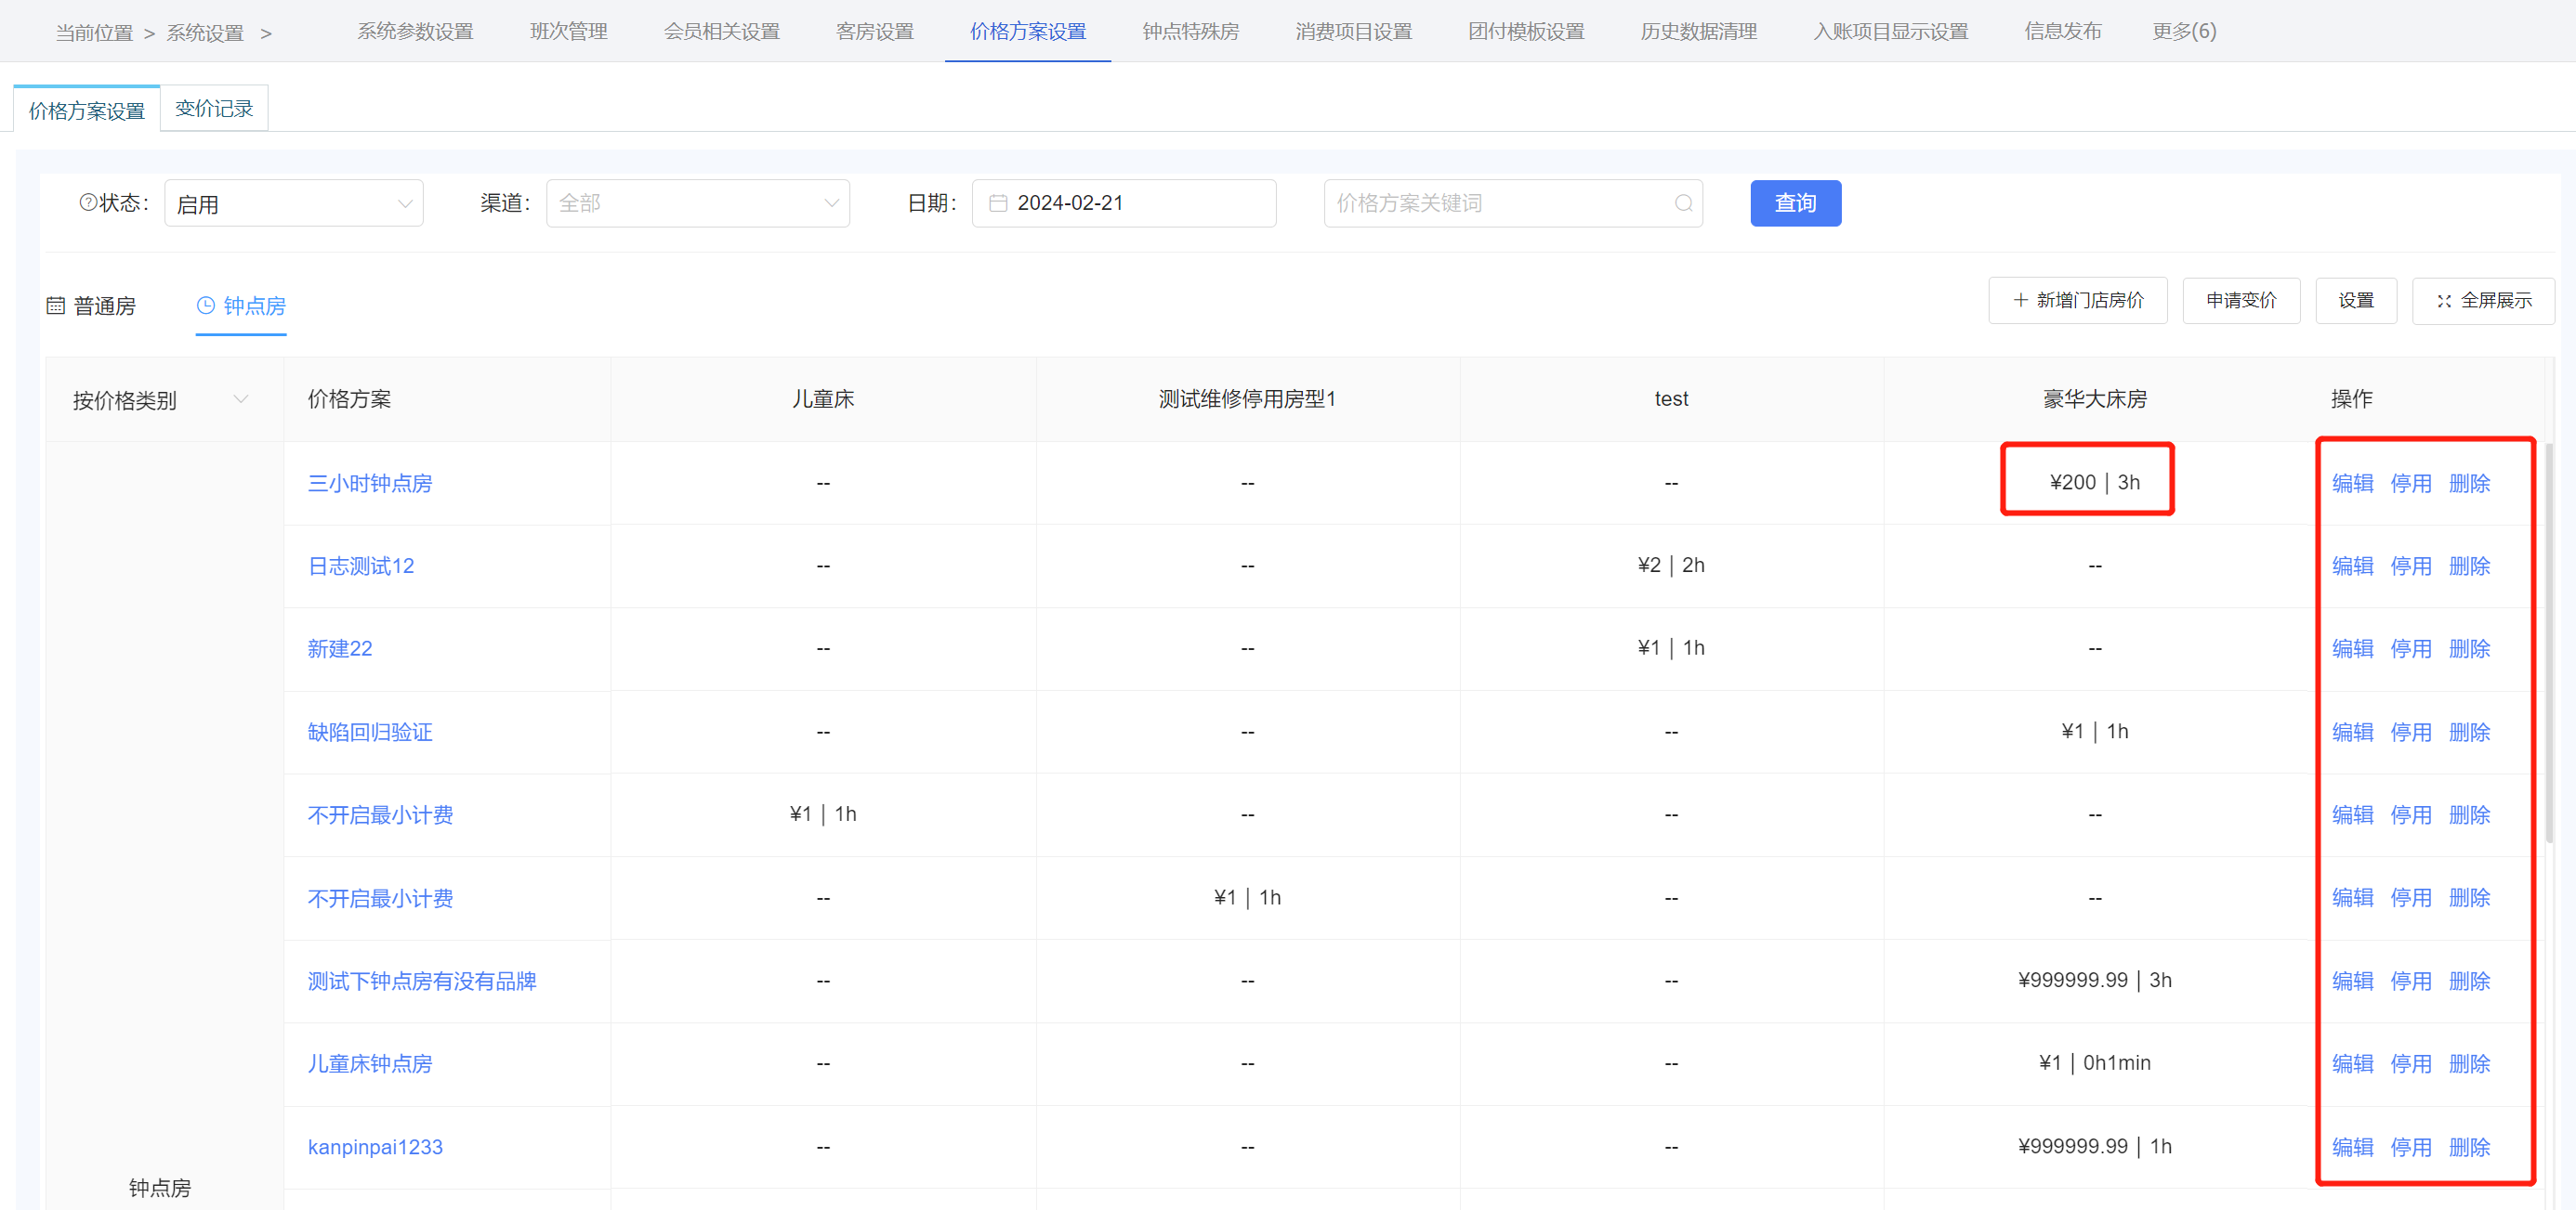Image resolution: width=2576 pixels, height=1210 pixels.
Task: Expand the 按价格类别 column dropdown
Action: pyautogui.click(x=240, y=399)
